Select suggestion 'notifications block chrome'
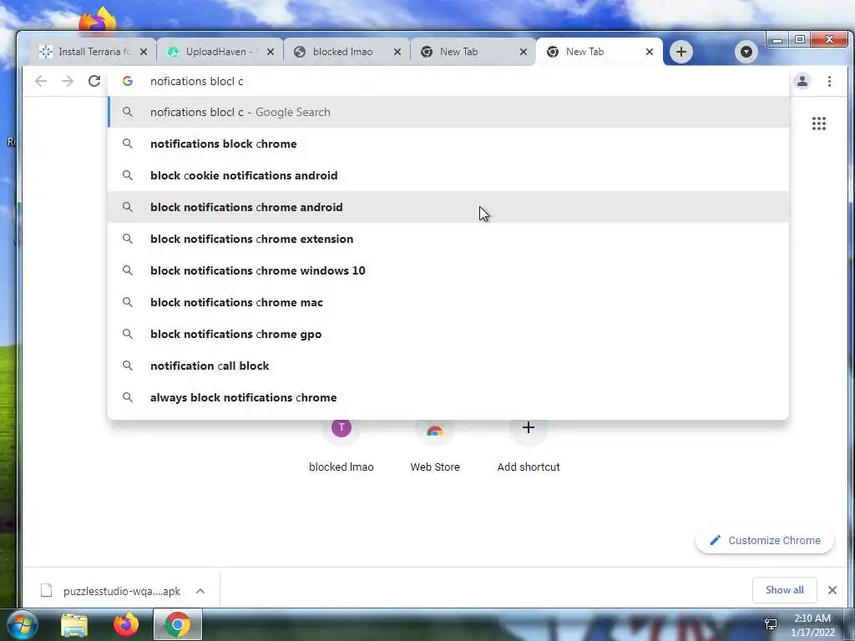 [448, 144]
